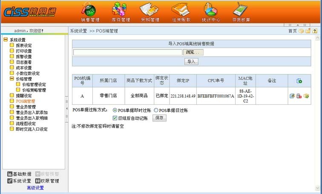
Task: Select the POS单据即时过账 radio option
Action: [x=115, y=111]
